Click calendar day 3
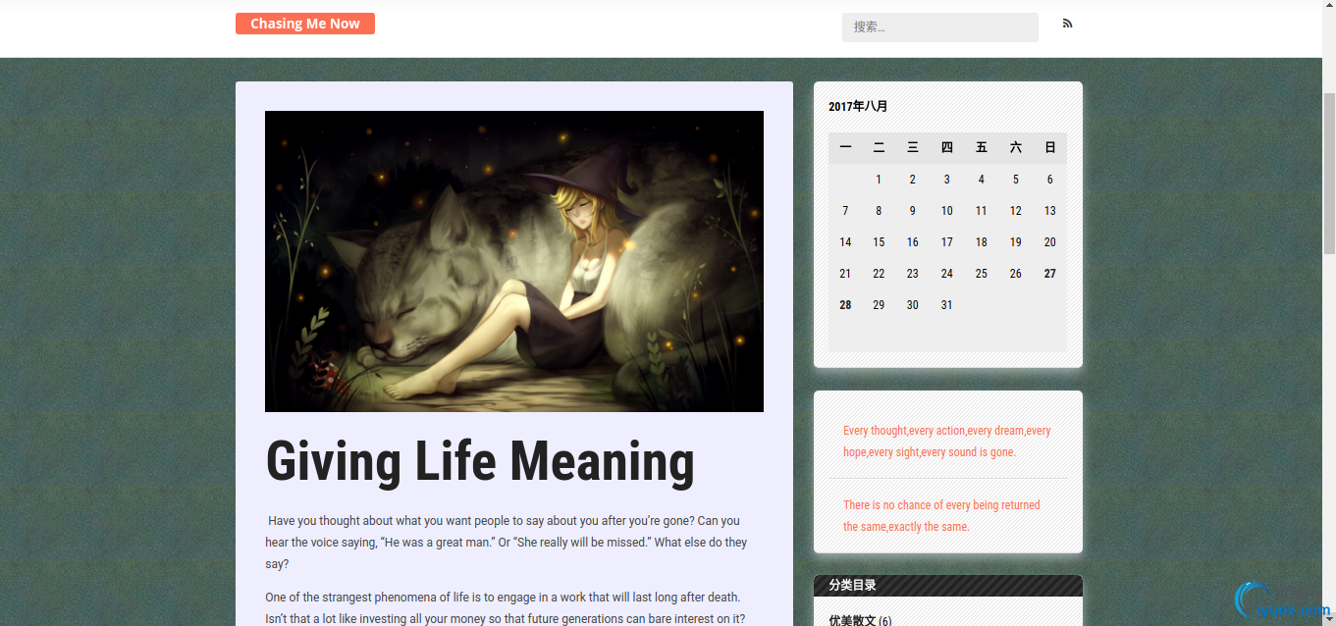 (x=946, y=180)
